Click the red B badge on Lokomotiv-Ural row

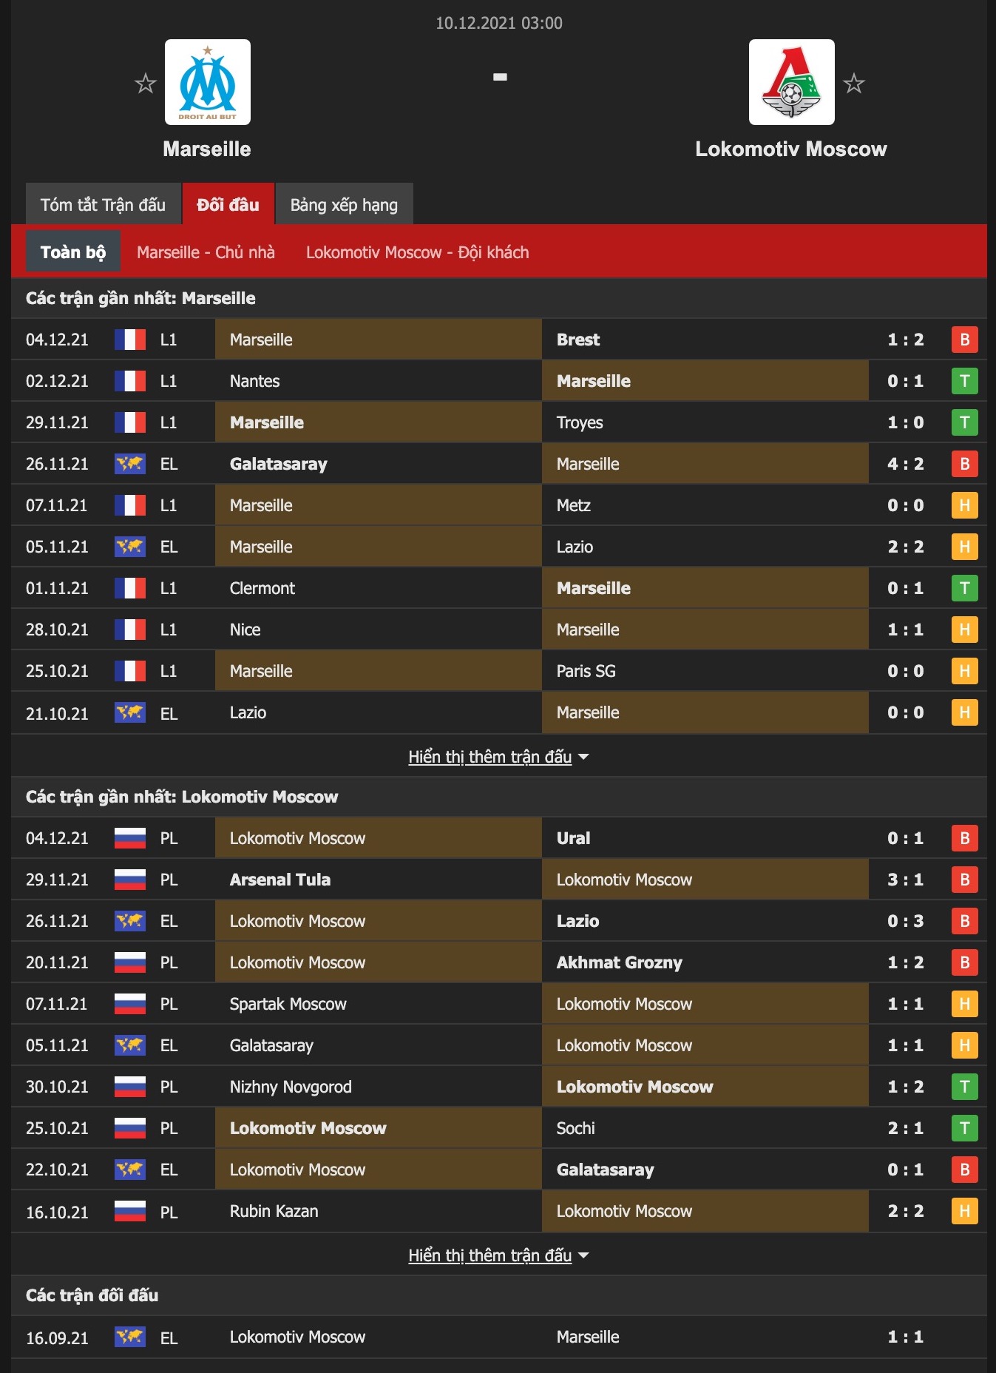(x=964, y=838)
